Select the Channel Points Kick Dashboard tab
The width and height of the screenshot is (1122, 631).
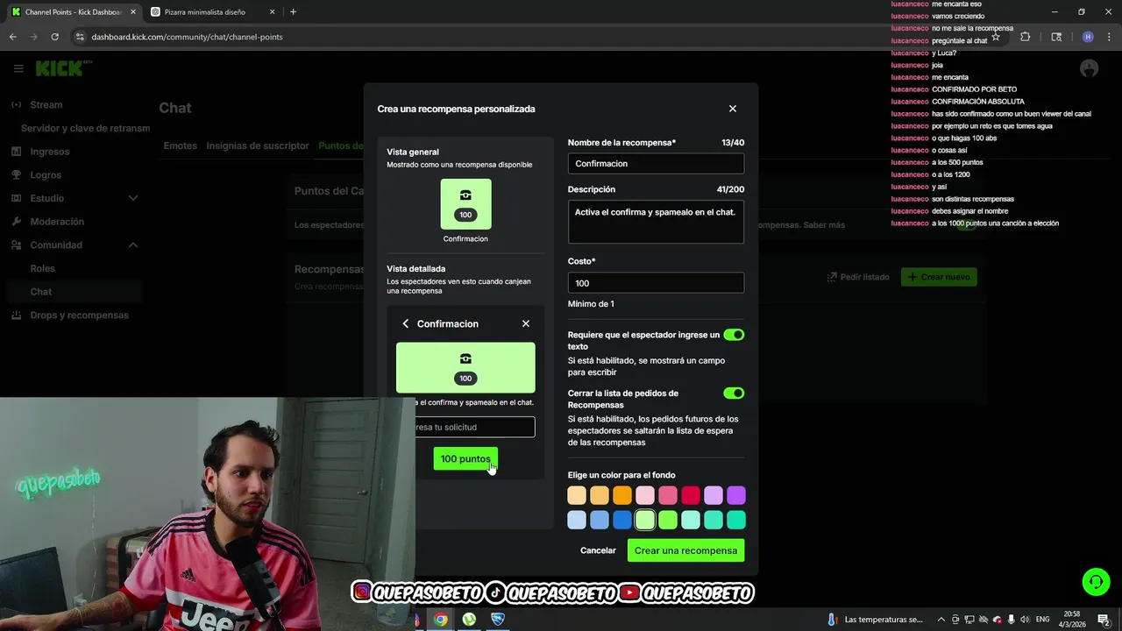[x=73, y=12]
